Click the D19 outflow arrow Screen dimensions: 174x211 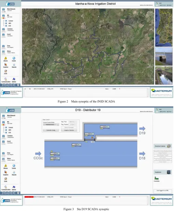click(x=142, y=129)
